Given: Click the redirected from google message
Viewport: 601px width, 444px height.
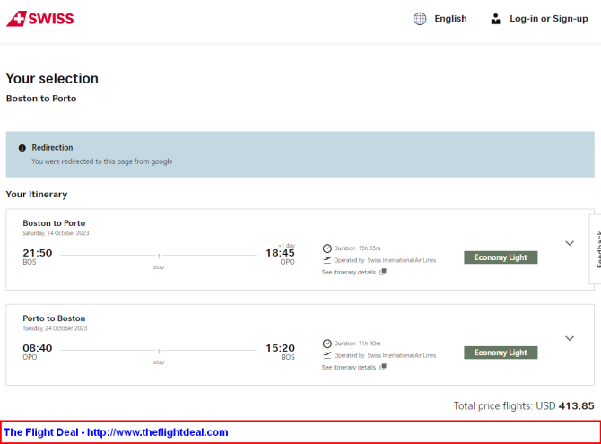Looking at the screenshot, I should 102,161.
